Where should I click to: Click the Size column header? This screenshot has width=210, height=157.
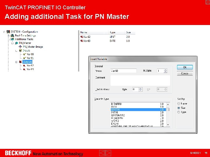pos(130,32)
